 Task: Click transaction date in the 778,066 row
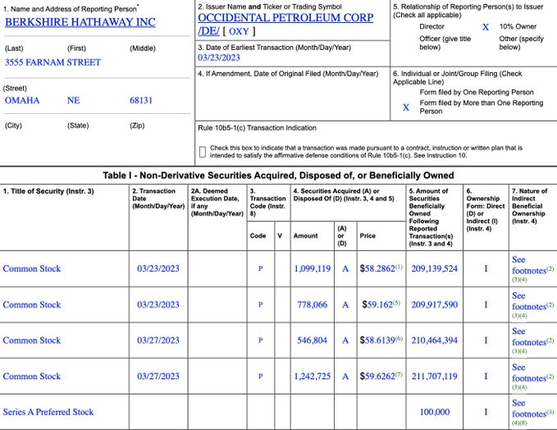(158, 304)
